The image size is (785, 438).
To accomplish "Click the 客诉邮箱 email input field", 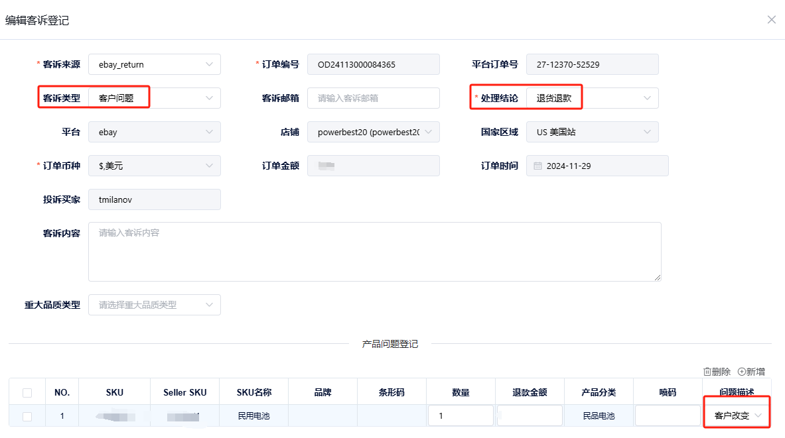I will [373, 97].
